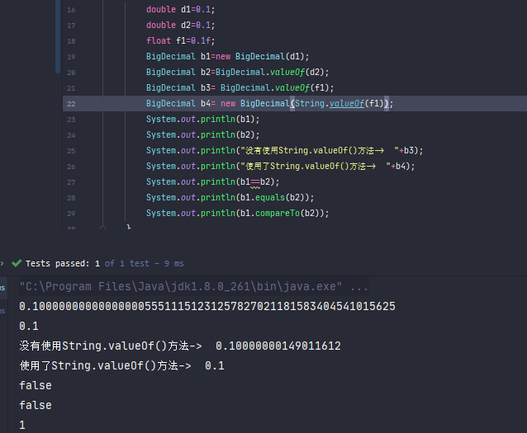Click the "System.out.println(b1==b2);" line
Image resolution: width=527 pixels, height=433 pixels.
[213, 182]
